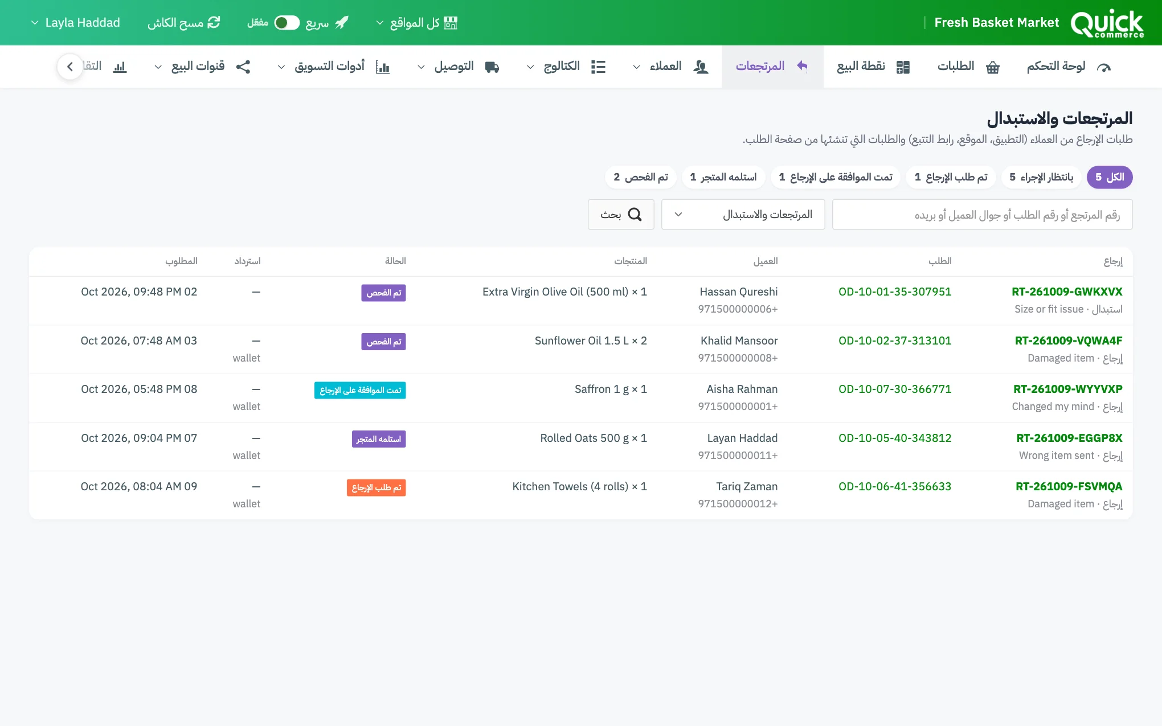Click the marketing tools chart icon
The image size is (1162, 726).
pos(383,67)
